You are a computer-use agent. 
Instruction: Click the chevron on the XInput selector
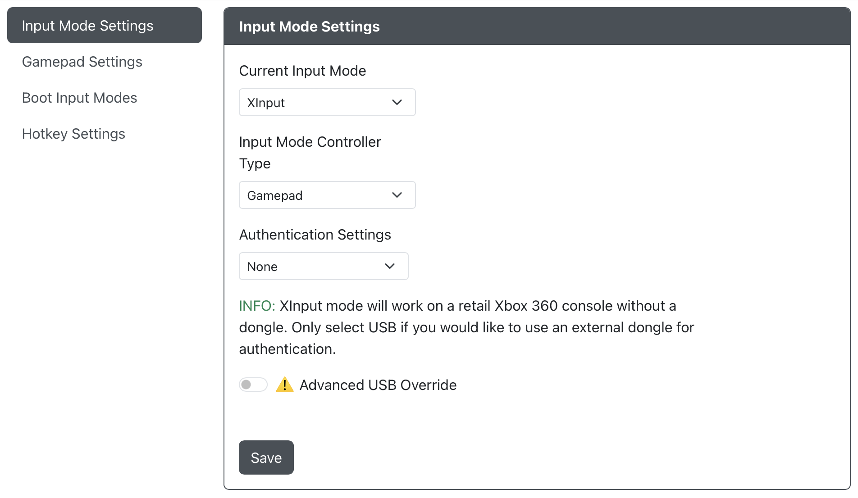point(397,102)
